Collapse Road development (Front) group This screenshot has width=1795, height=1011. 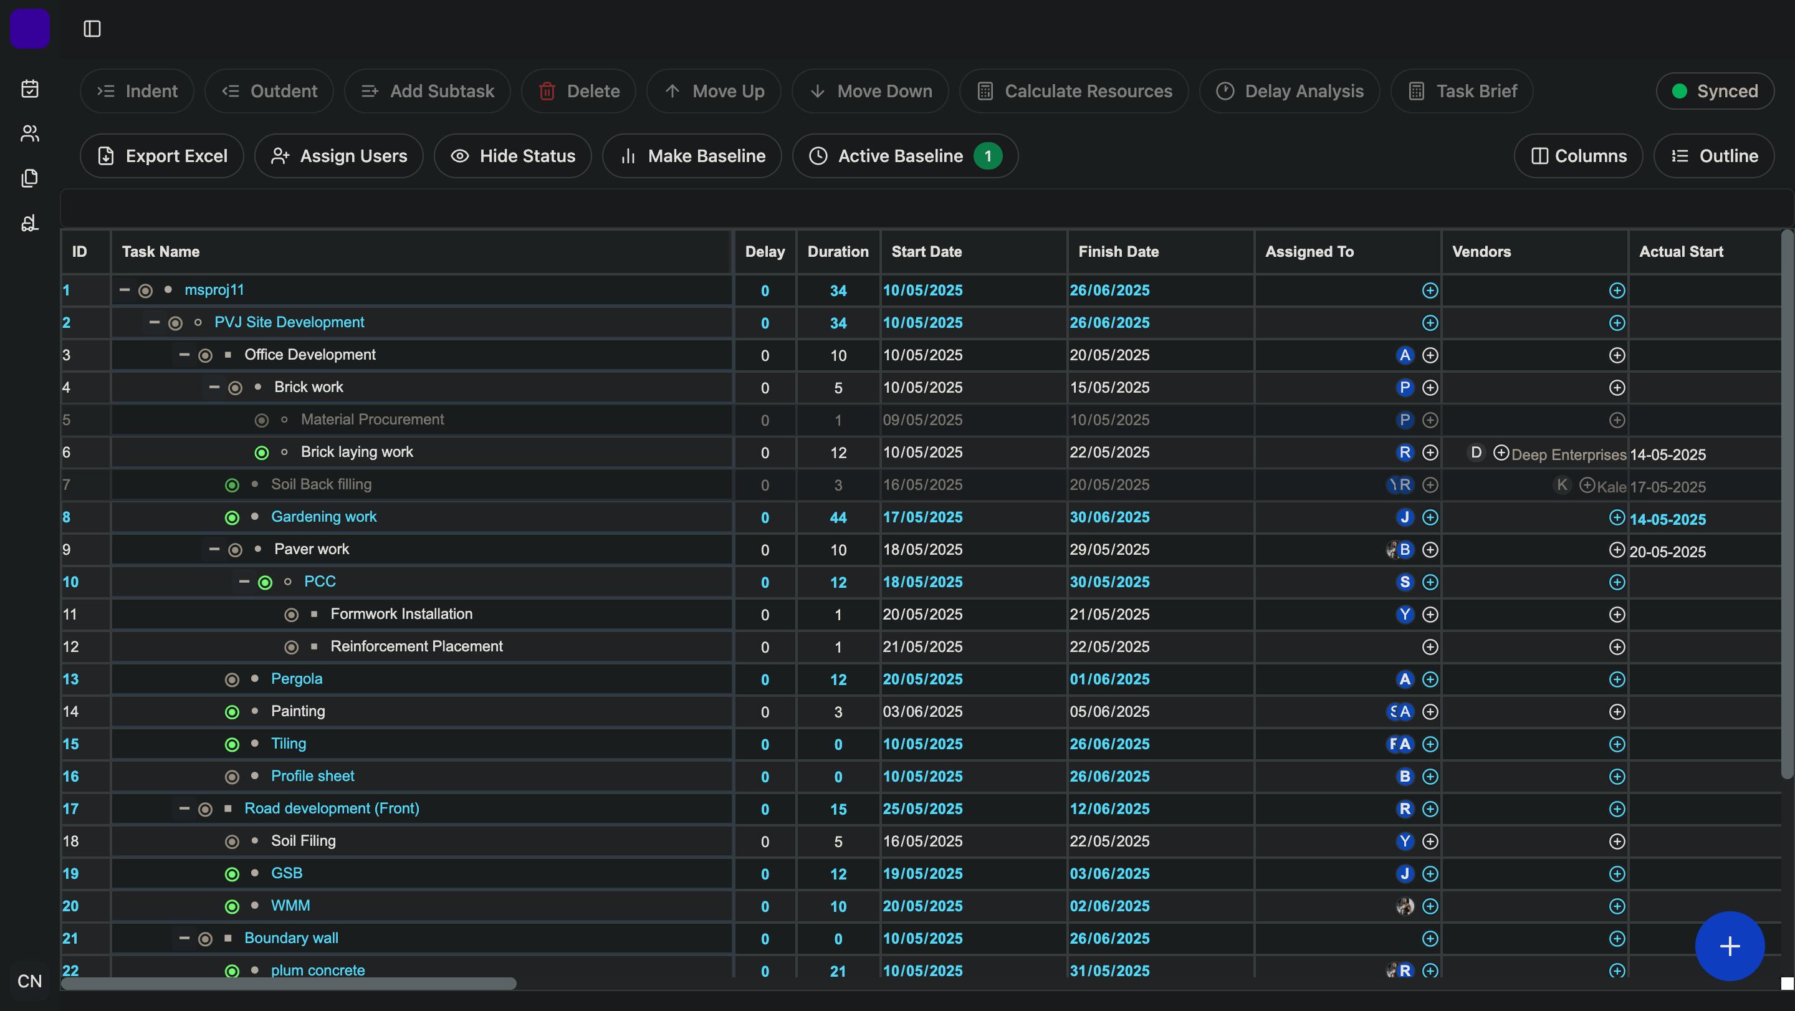pyautogui.click(x=184, y=808)
